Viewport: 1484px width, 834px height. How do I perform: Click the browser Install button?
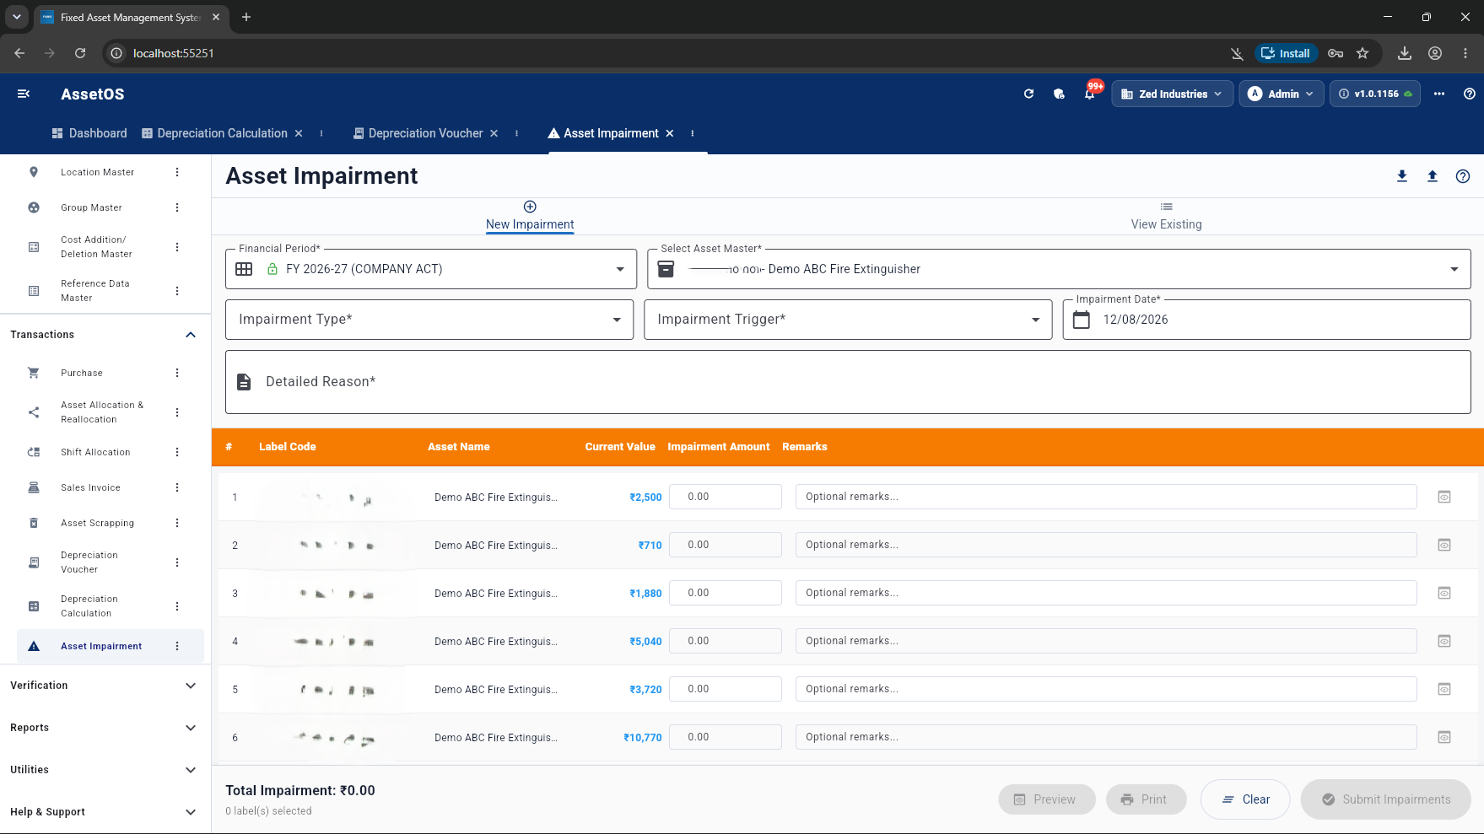click(1285, 53)
